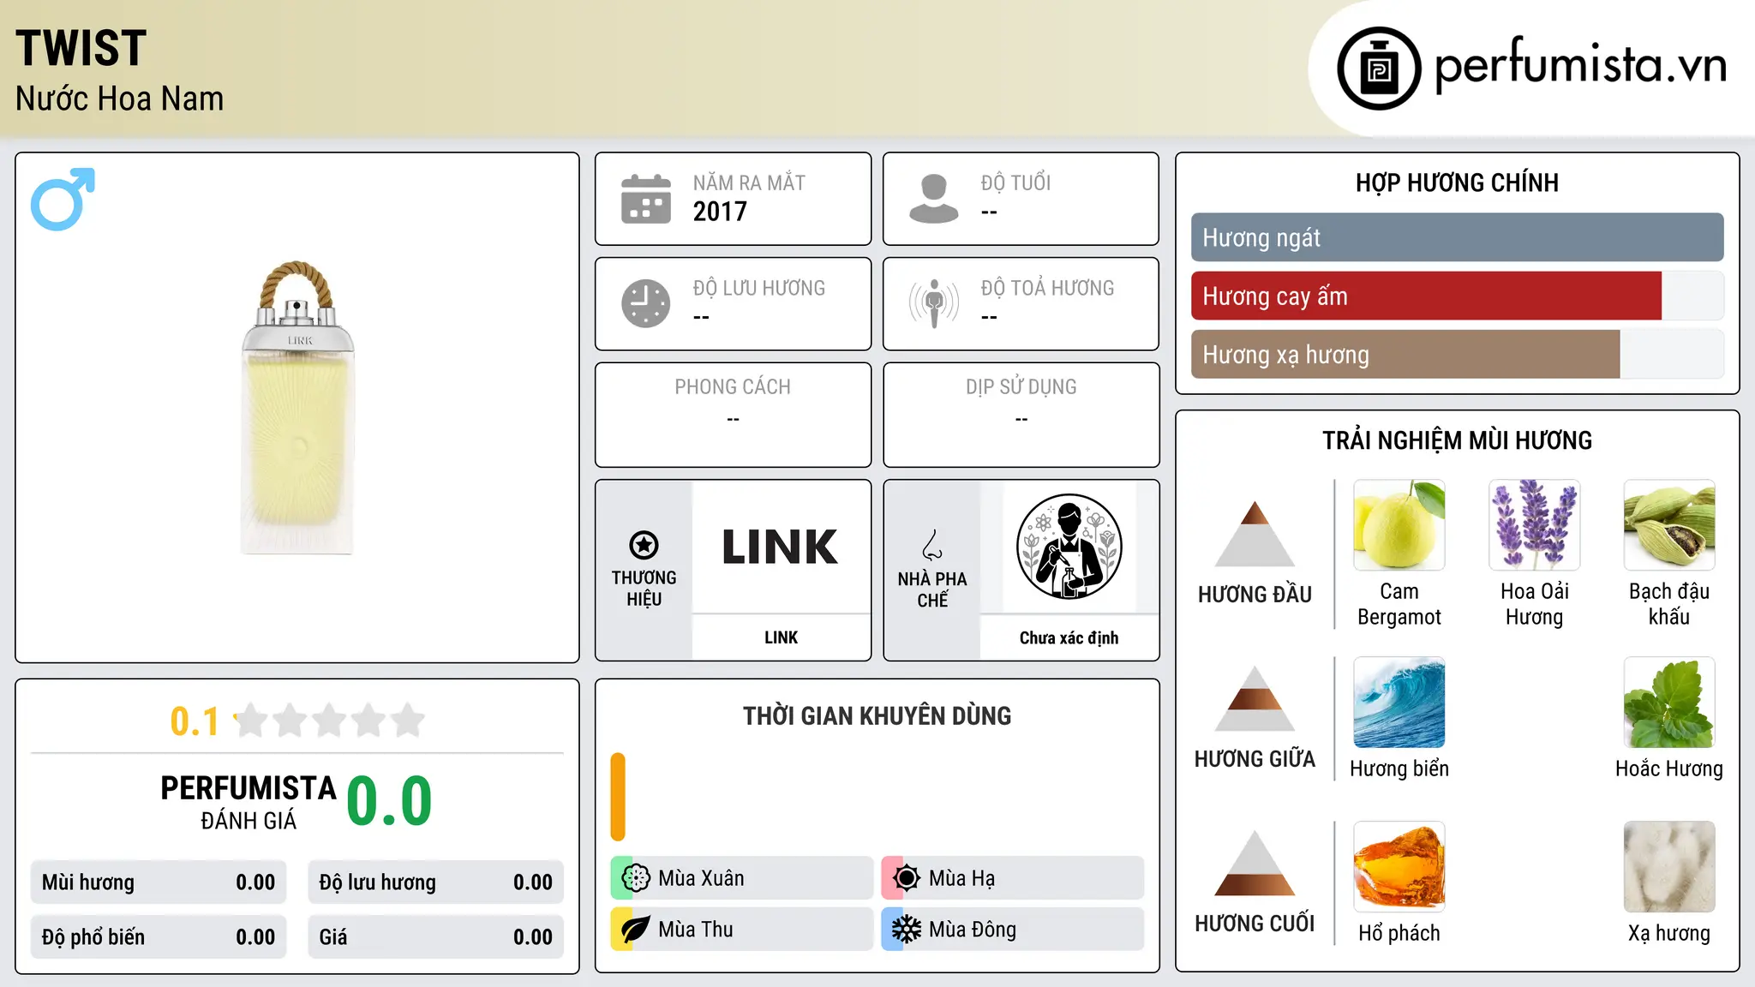This screenshot has width=1755, height=987.
Task: Click the launch year value 2017
Action: [720, 212]
